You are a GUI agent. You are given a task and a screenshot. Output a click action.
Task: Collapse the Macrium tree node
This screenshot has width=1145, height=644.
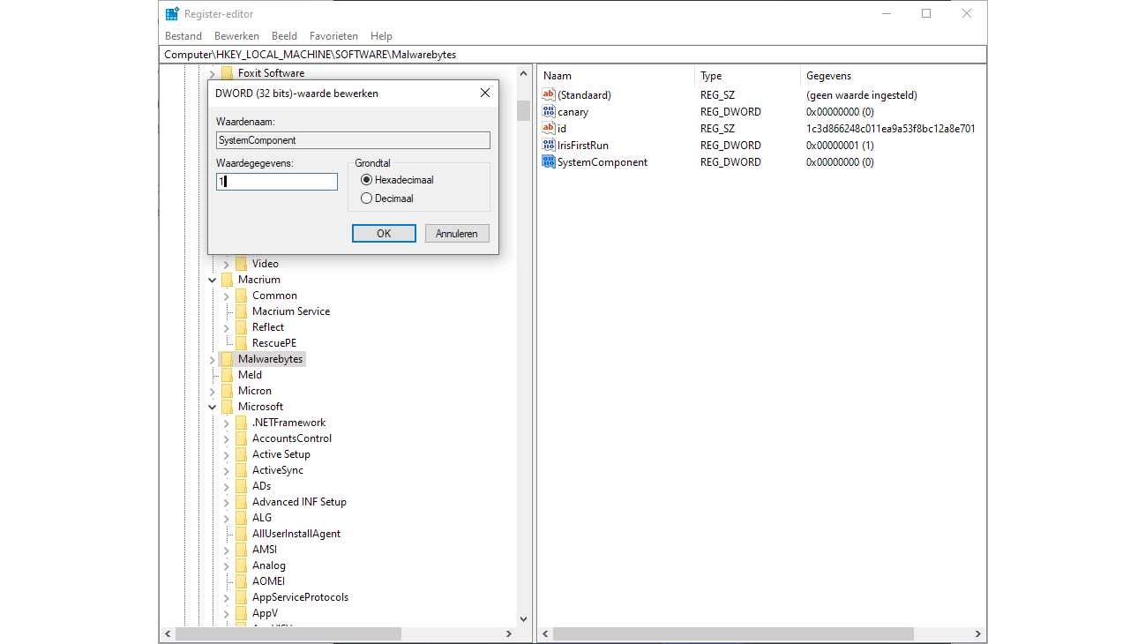pos(212,280)
